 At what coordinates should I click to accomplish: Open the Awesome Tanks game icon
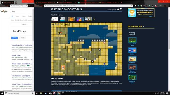[x=132, y=77]
